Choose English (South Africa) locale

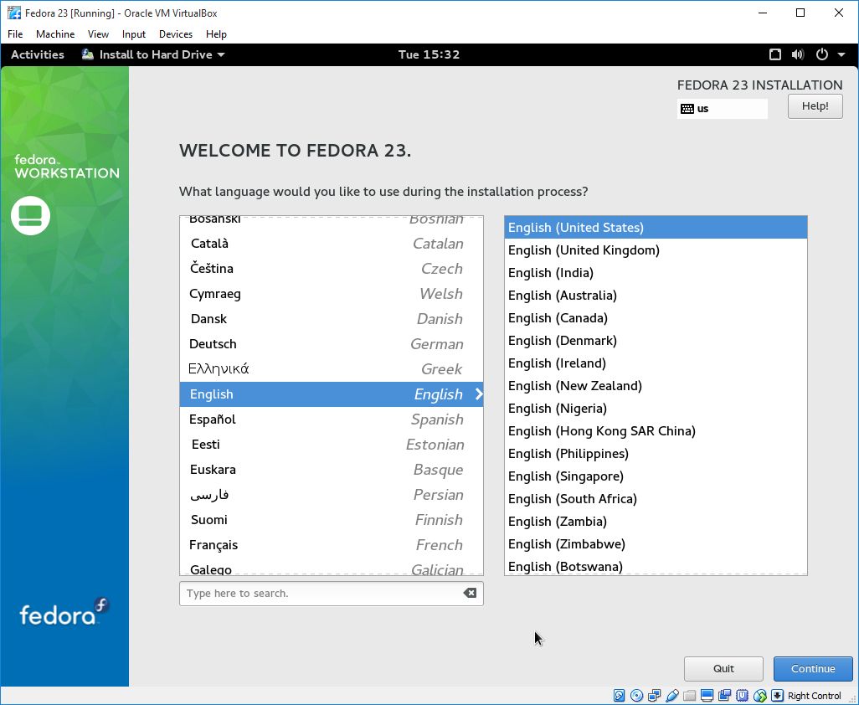[656, 499]
